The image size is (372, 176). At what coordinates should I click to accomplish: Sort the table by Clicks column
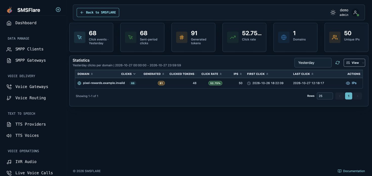pos(129,74)
